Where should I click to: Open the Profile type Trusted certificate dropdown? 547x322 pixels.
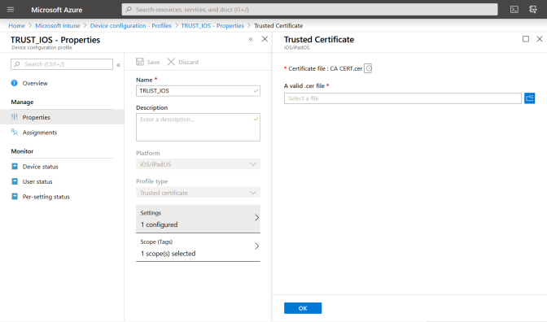coord(198,193)
